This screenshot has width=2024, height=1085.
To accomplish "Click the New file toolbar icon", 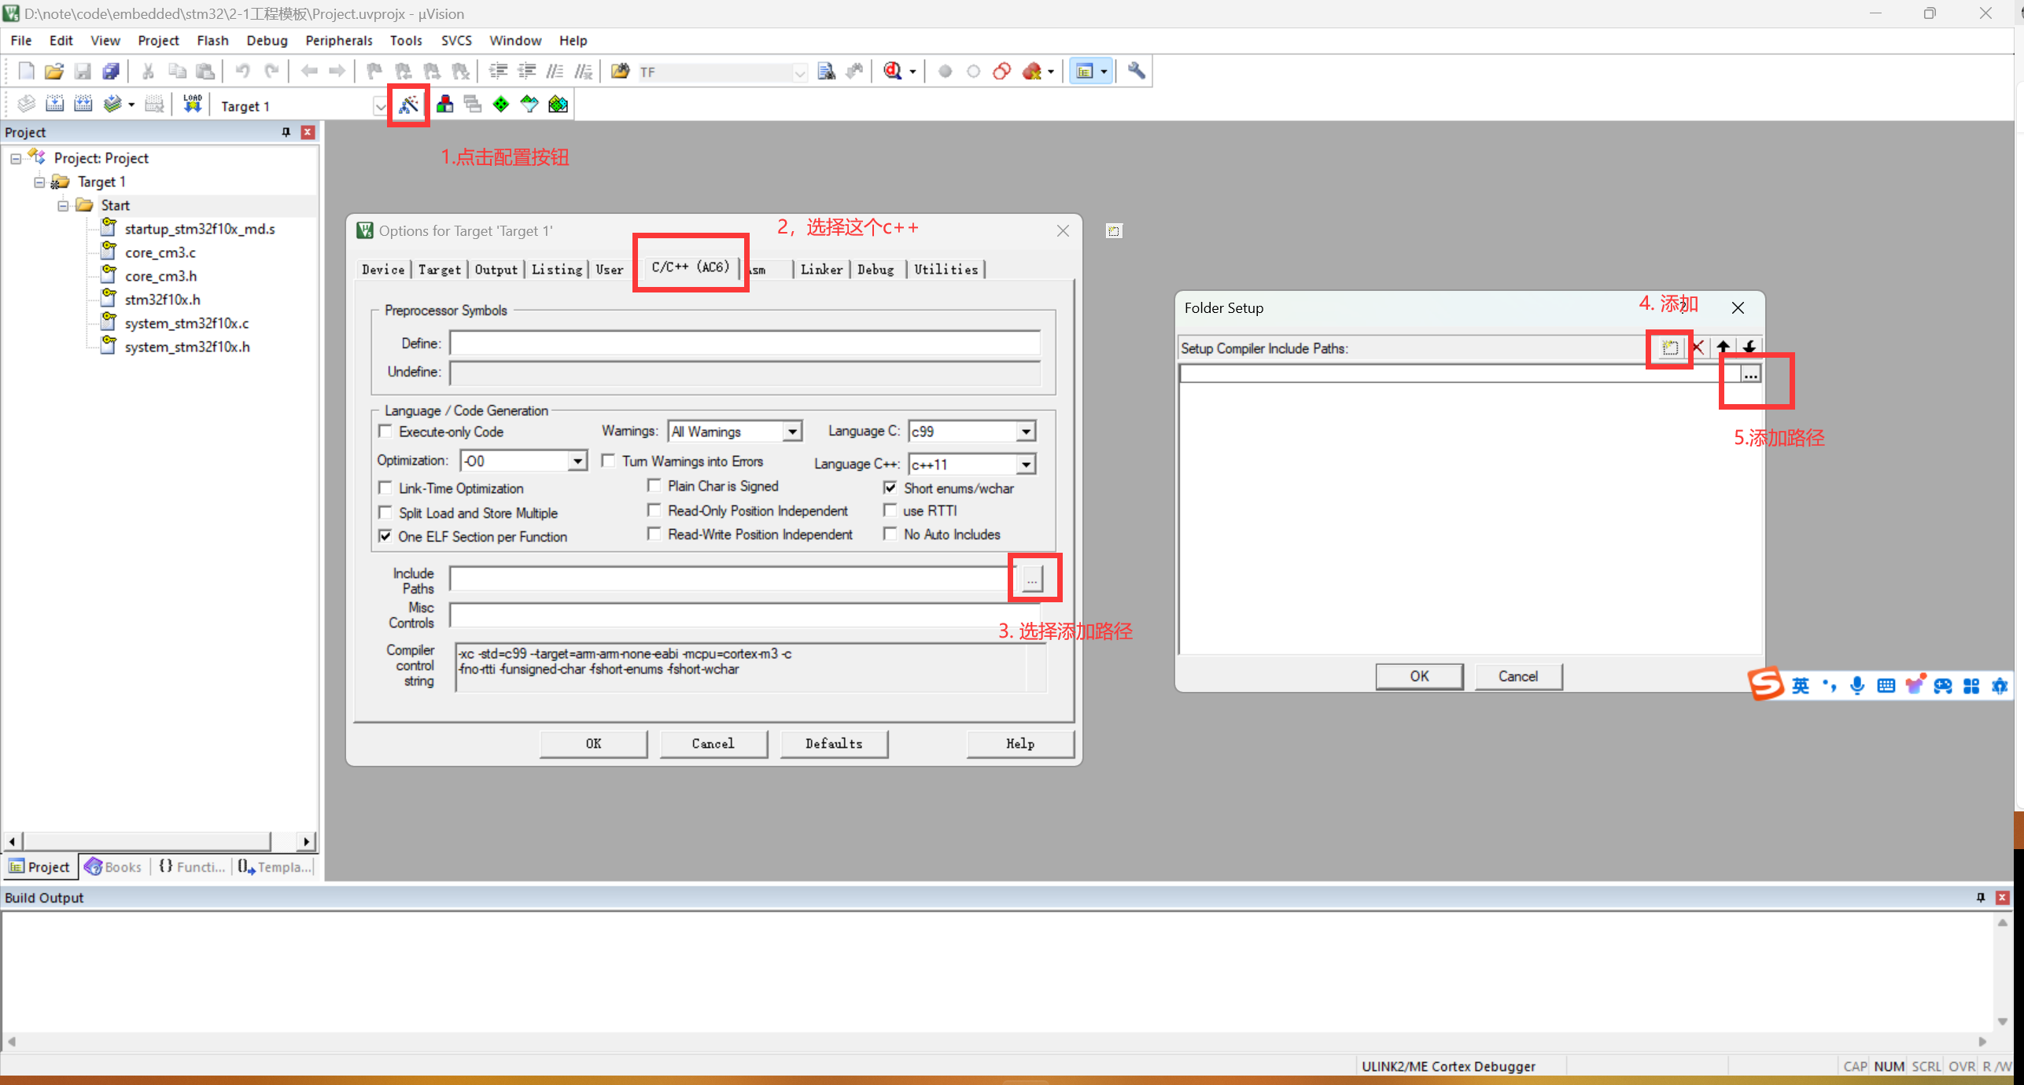I will (x=26, y=72).
